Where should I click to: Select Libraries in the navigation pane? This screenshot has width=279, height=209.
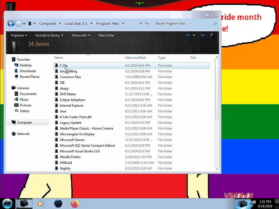point(23,88)
